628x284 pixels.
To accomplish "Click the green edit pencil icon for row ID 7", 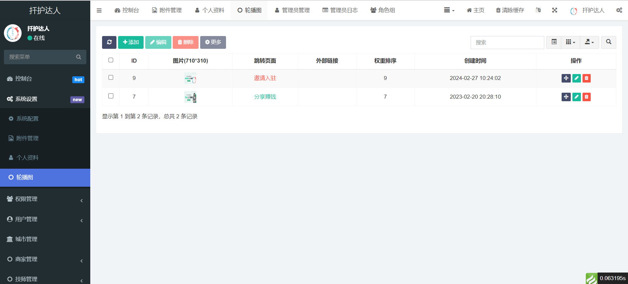I will coord(576,97).
